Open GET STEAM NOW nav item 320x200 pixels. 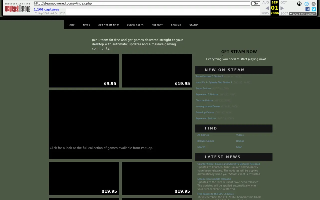[108, 25]
